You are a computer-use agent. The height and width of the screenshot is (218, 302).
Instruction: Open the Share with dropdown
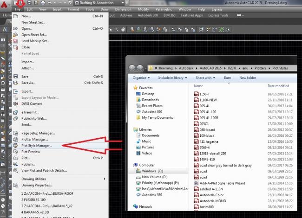pos(205,78)
